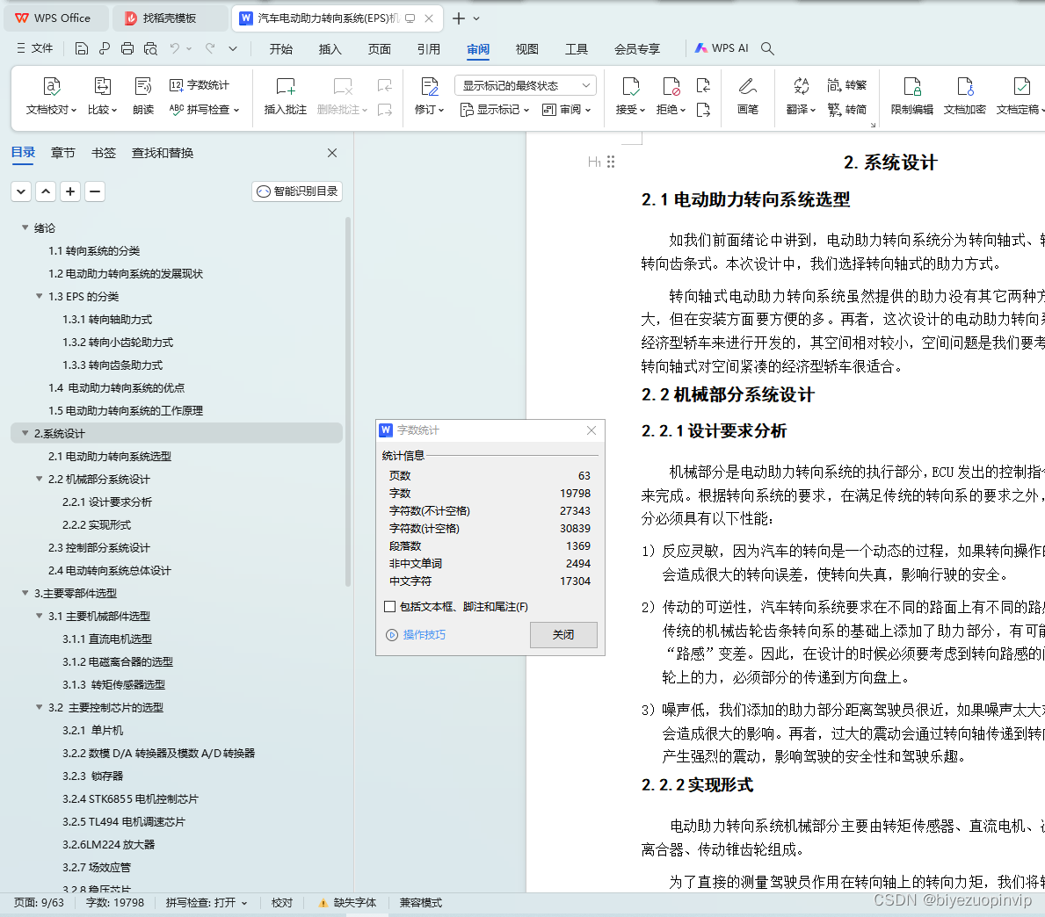Click 缺失字体 warning in status bar
The width and height of the screenshot is (1045, 917).
click(x=347, y=903)
